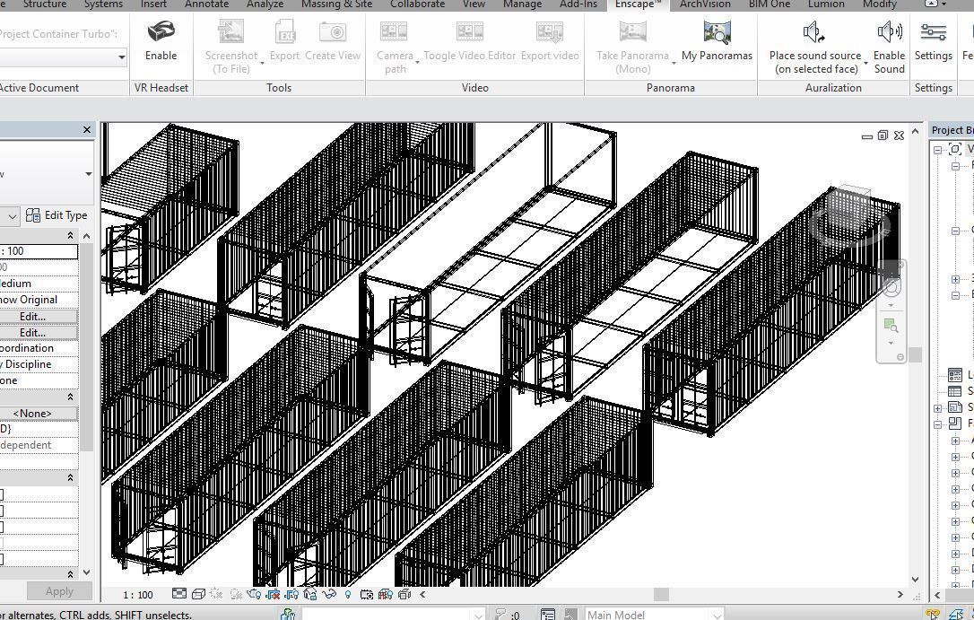Click the horizontal scrollbar thumb under the view
Screen dimensions: 974x620
[661, 594]
